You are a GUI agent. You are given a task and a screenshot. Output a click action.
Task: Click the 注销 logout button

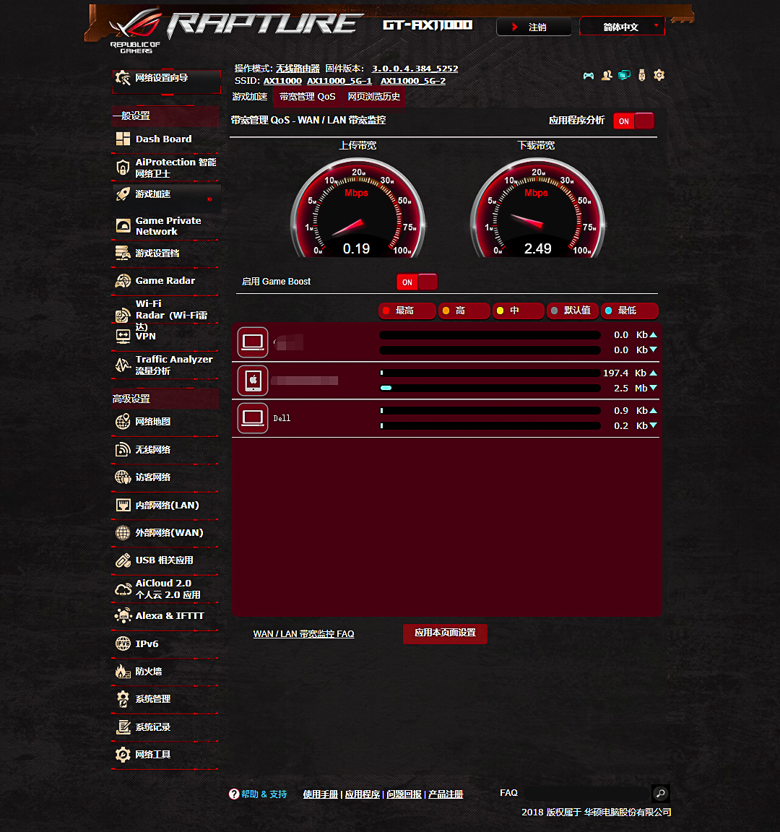[x=534, y=27]
